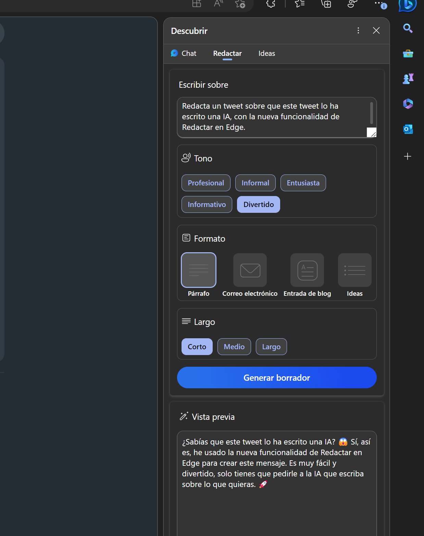Click the Formato section heading
This screenshot has width=424, height=536.
click(x=210, y=239)
